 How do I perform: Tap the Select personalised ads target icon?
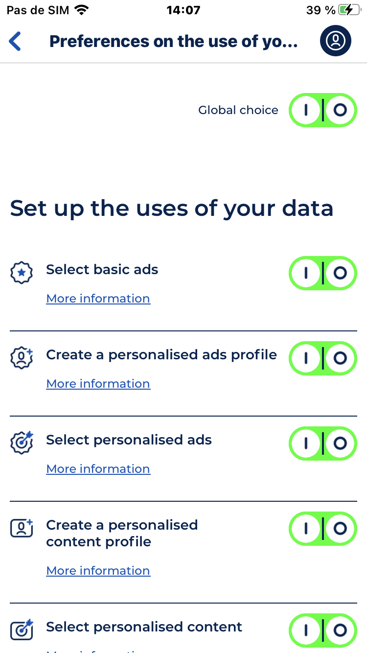[22, 443]
